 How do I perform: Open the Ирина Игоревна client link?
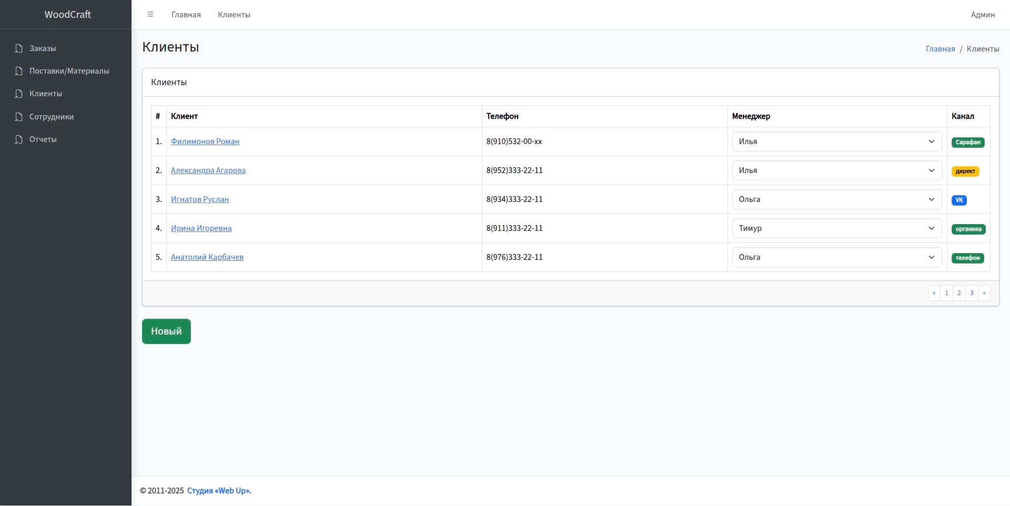(201, 228)
